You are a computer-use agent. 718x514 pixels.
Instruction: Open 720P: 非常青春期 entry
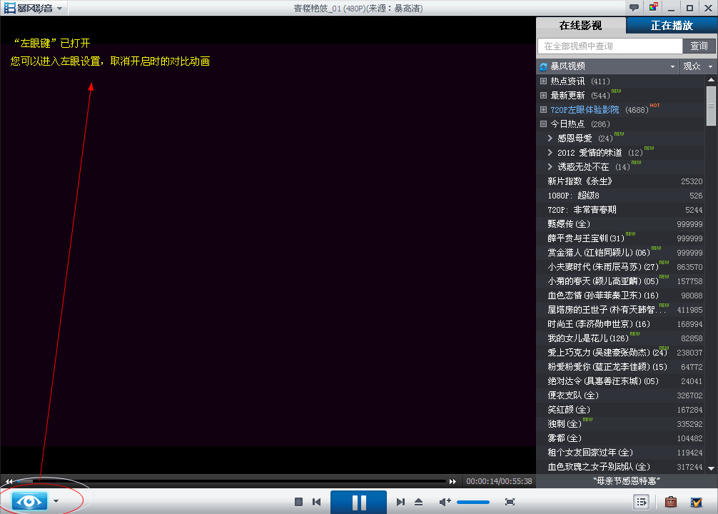pos(621,210)
